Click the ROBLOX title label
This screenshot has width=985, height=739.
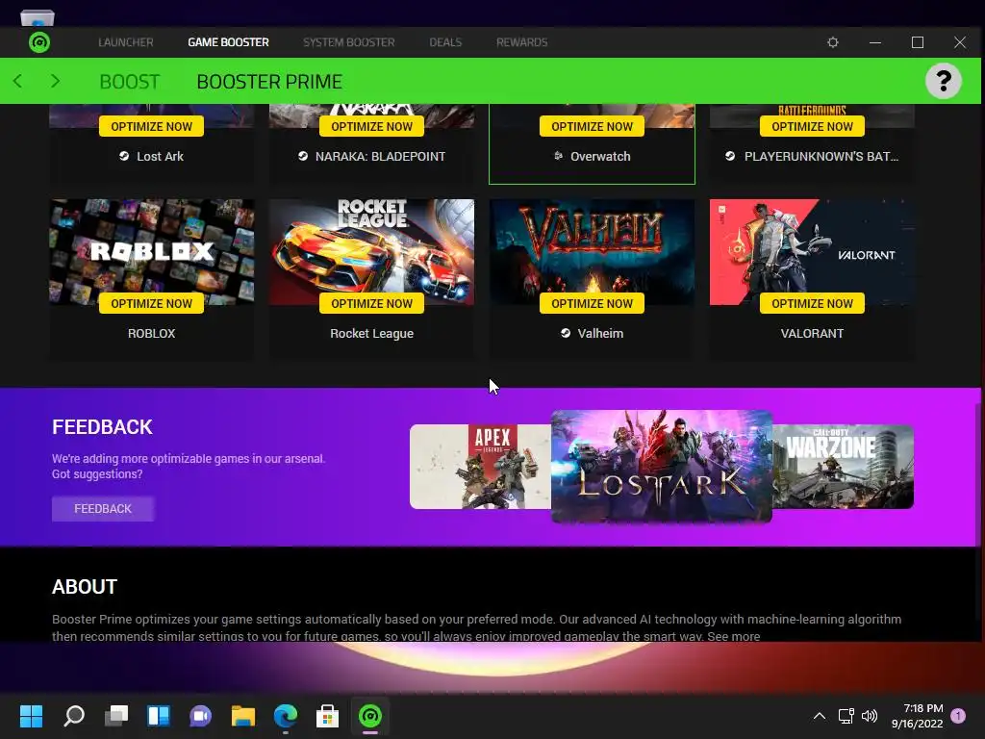[151, 334]
